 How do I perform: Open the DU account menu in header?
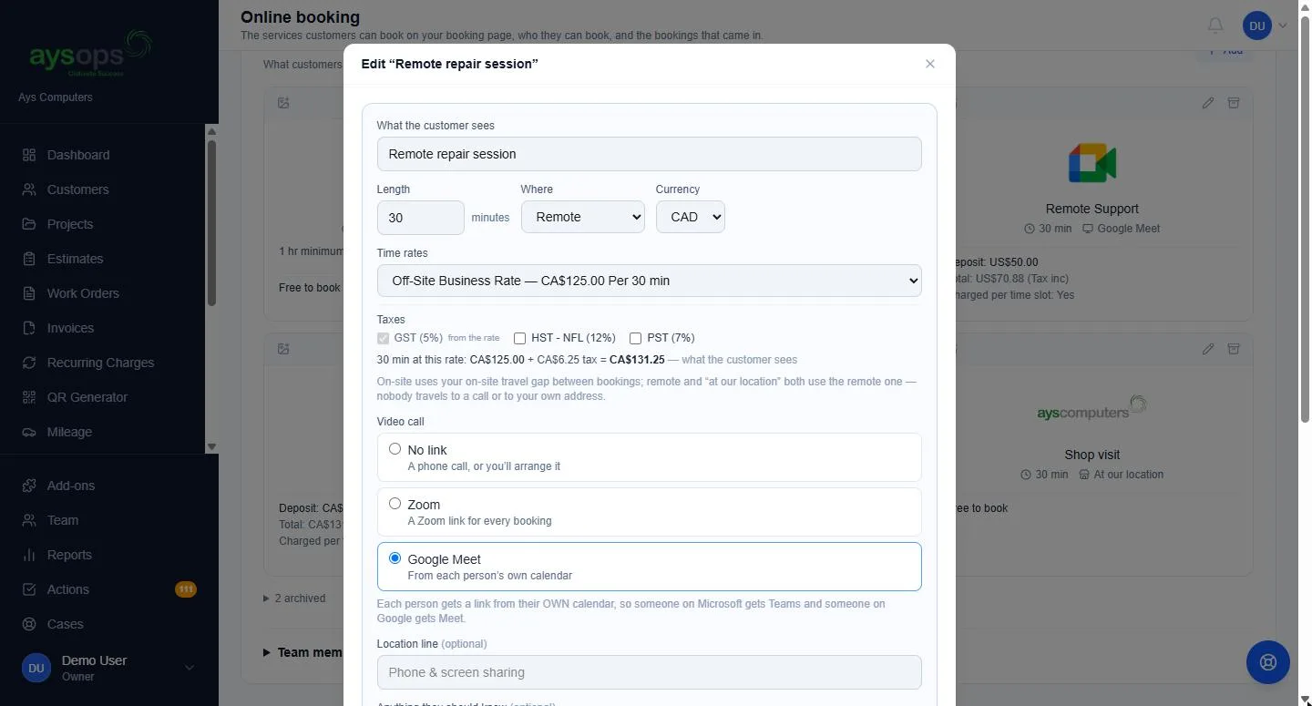click(1266, 26)
